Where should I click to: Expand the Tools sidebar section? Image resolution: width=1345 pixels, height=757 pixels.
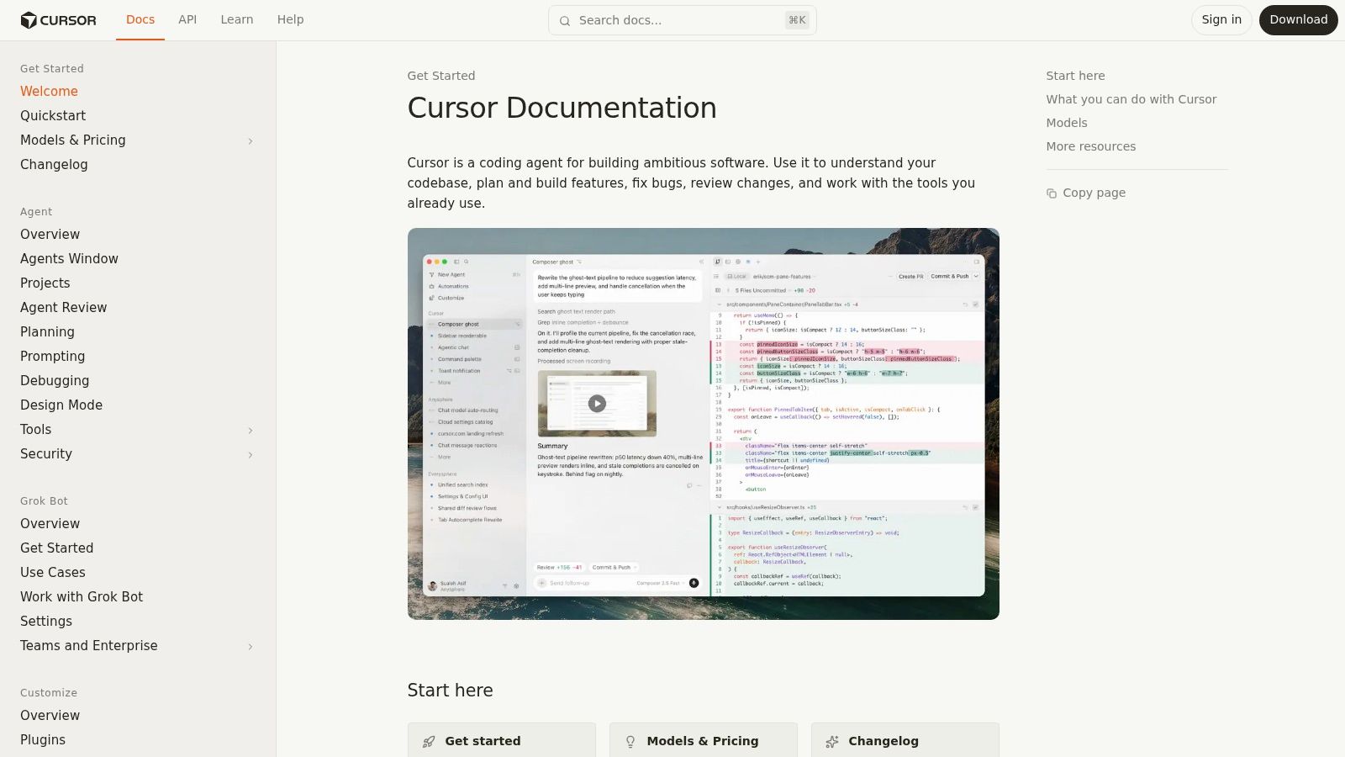[251, 431]
